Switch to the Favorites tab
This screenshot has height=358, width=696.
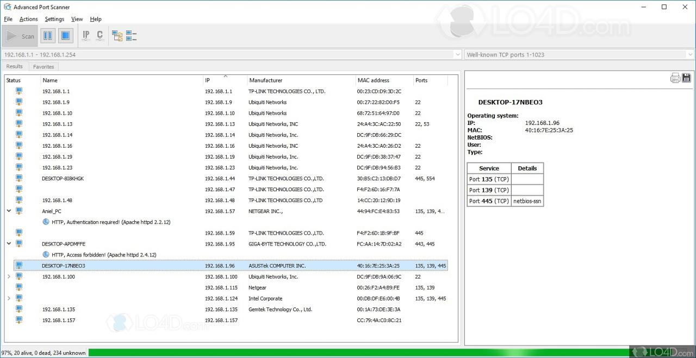click(x=43, y=67)
